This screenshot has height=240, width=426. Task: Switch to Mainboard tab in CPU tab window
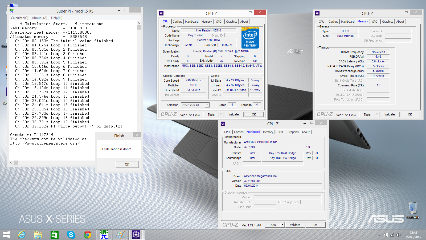click(x=192, y=22)
